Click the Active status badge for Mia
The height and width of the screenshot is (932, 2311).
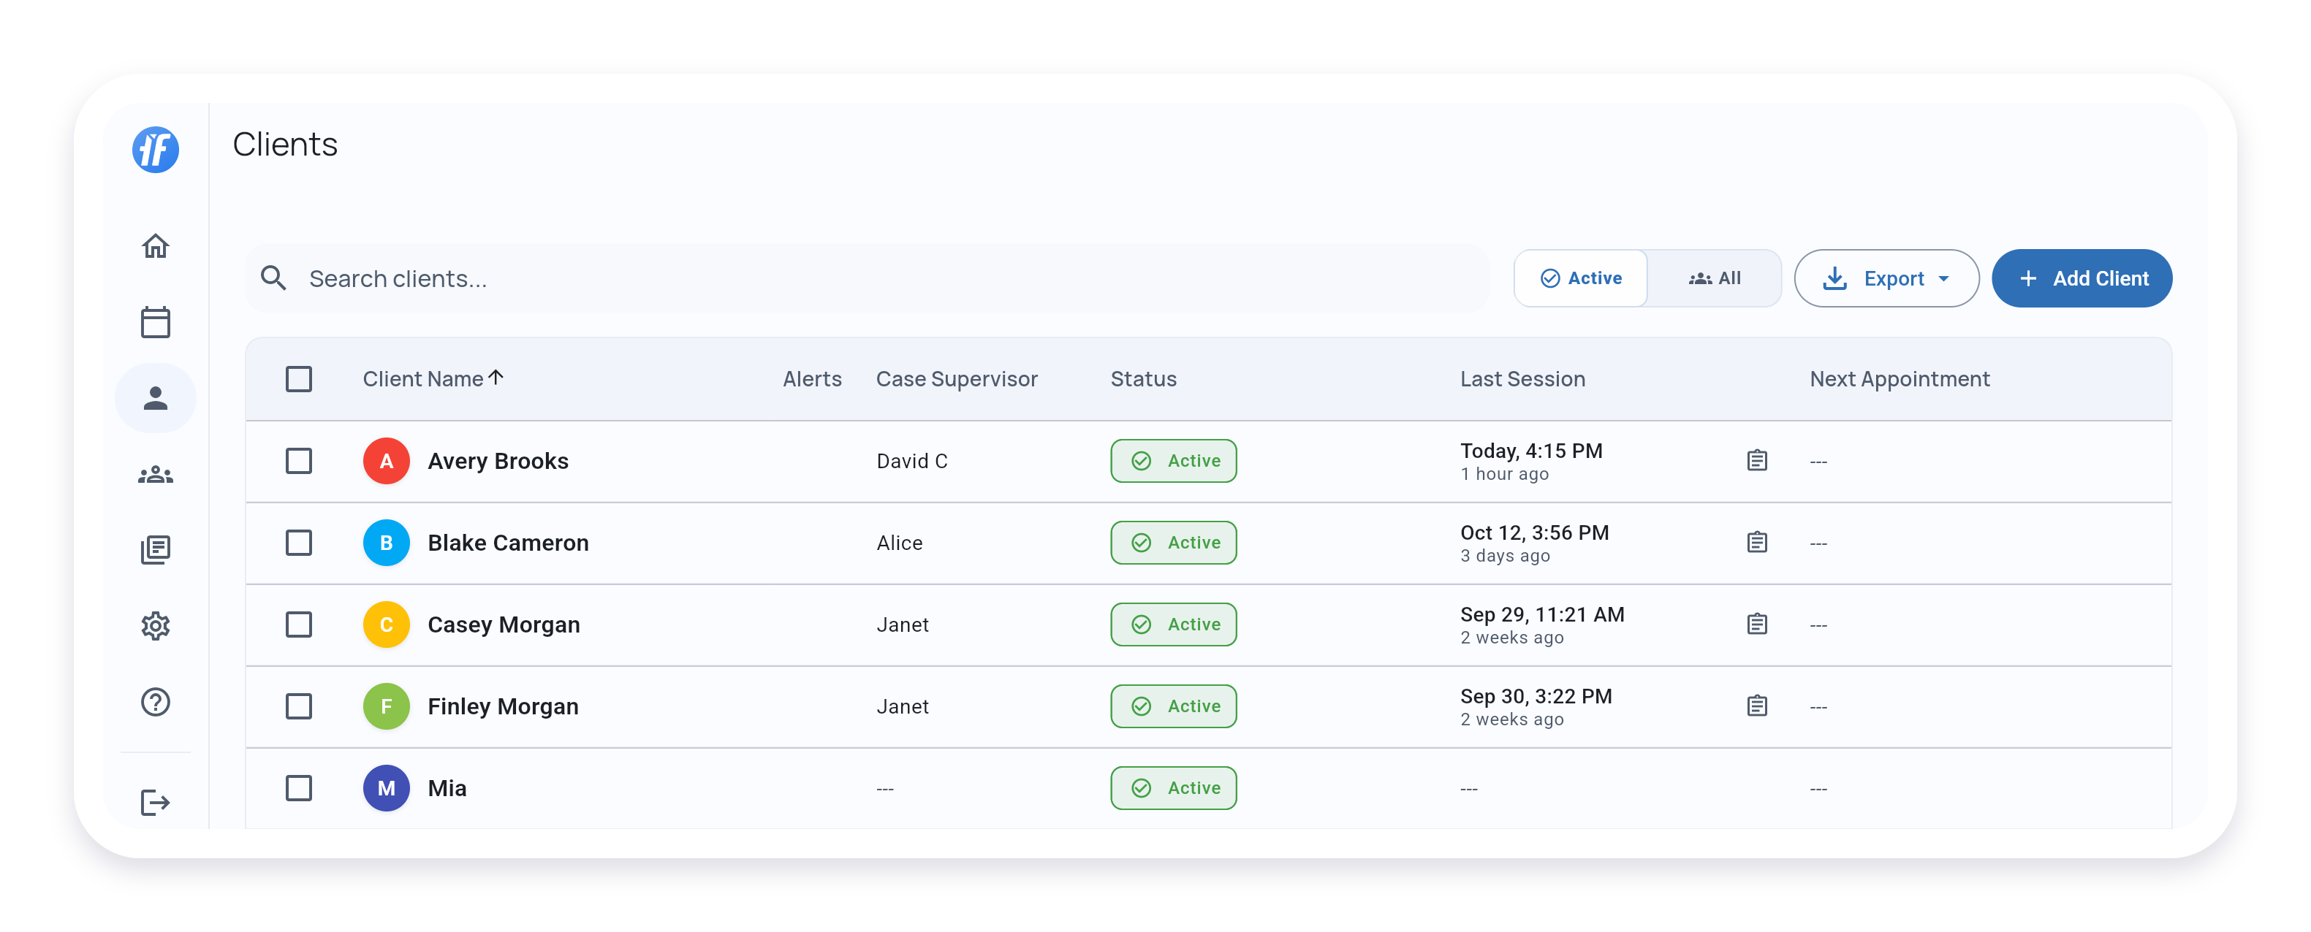click(x=1174, y=787)
